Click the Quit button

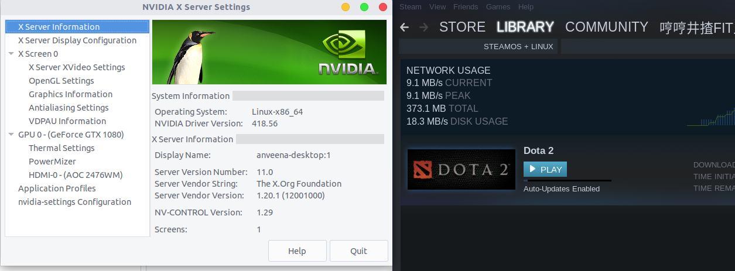pos(358,251)
